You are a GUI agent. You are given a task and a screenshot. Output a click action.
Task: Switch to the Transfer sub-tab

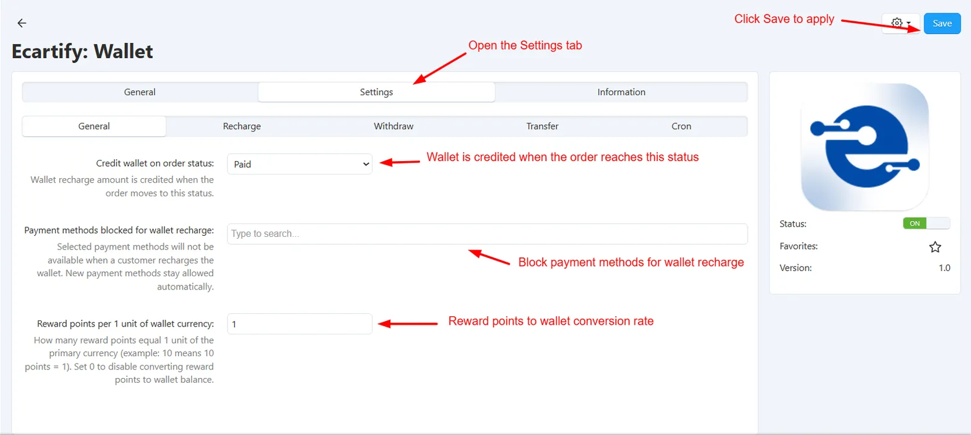(x=542, y=126)
